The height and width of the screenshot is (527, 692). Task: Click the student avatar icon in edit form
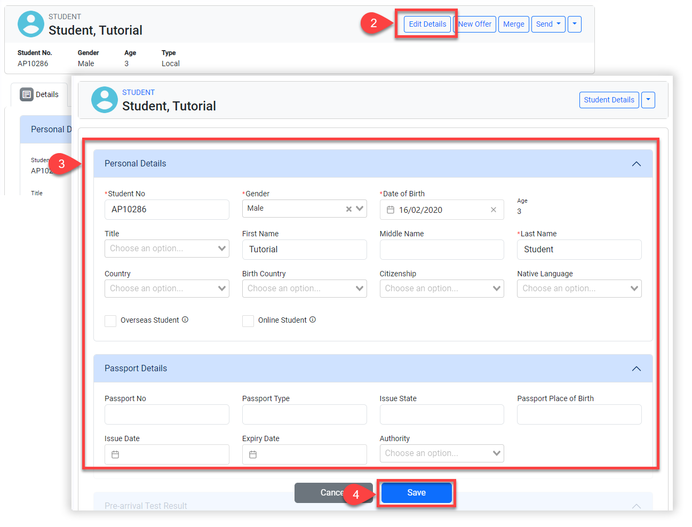105,100
